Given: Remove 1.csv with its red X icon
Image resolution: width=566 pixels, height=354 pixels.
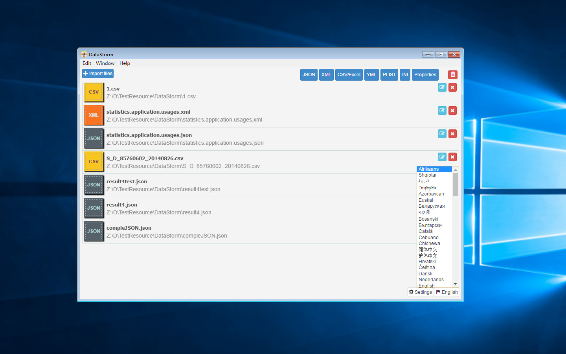Looking at the screenshot, I should click(452, 87).
